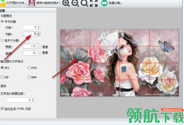Choose PNG output format

[29, 68]
